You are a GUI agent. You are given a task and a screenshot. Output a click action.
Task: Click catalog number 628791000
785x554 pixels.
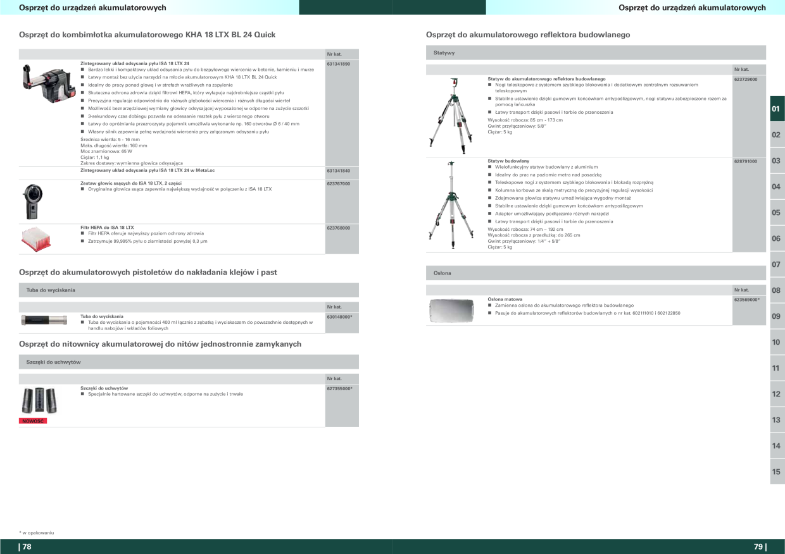[x=746, y=161]
